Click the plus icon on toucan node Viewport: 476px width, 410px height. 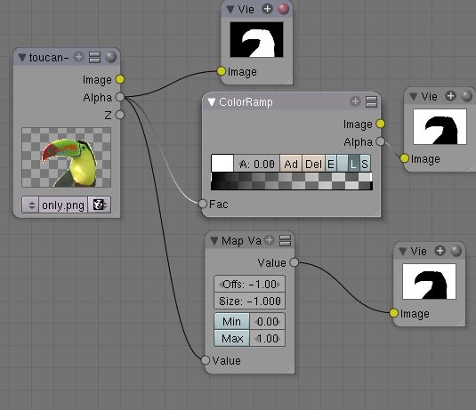tap(78, 57)
